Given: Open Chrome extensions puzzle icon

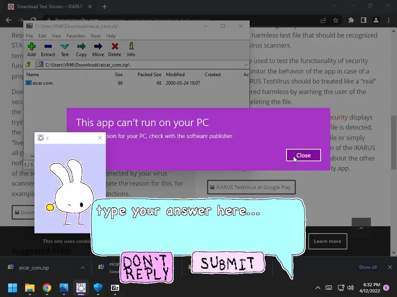Looking at the screenshot, I should [351, 20].
